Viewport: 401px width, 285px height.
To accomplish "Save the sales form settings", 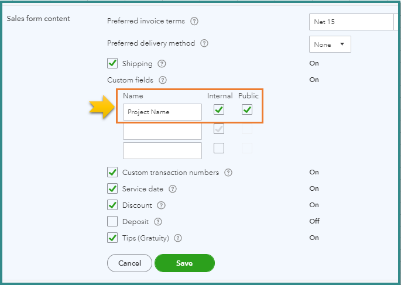I will [x=184, y=263].
